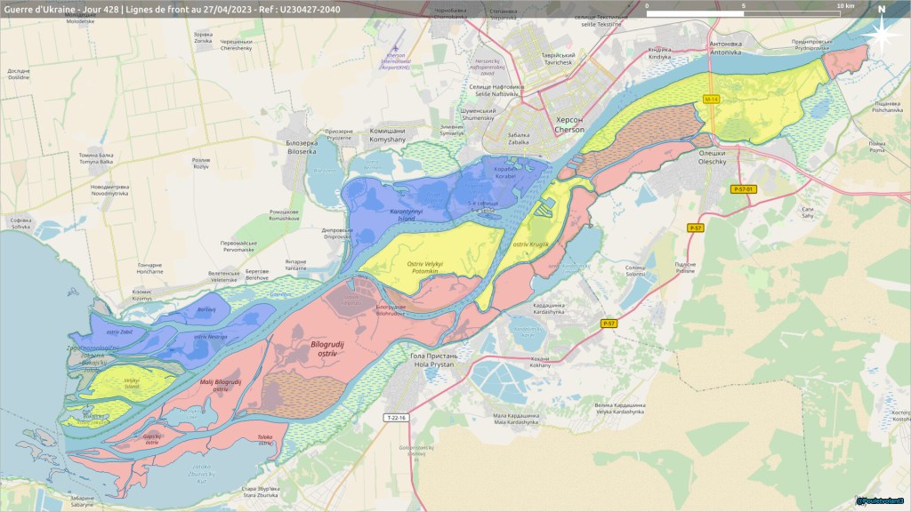Click the north compass rose
The image size is (911, 512).
pyautogui.click(x=881, y=34)
